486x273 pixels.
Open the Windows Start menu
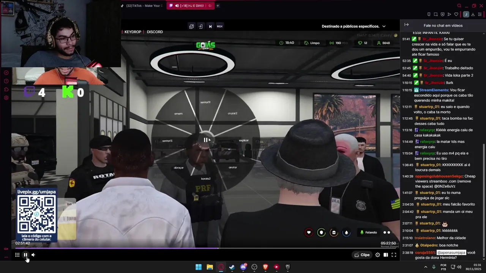tap(199, 267)
